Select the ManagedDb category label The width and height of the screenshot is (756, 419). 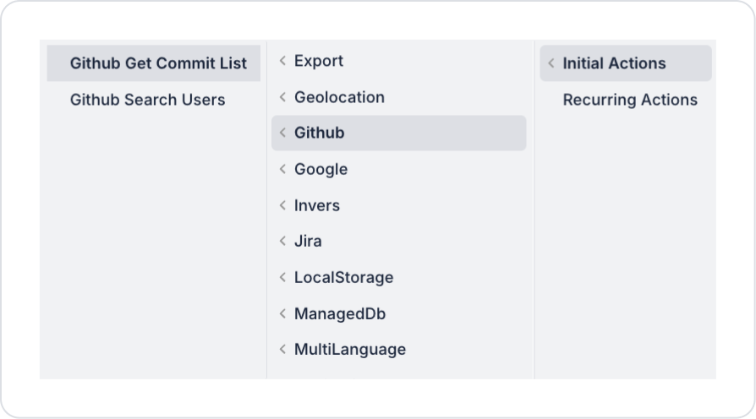pos(340,313)
